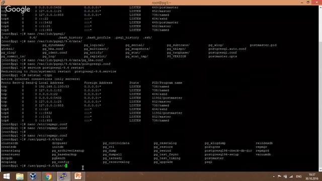The height and width of the screenshot is (181, 322).
Task: Change ENG input language
Action: 299,176
